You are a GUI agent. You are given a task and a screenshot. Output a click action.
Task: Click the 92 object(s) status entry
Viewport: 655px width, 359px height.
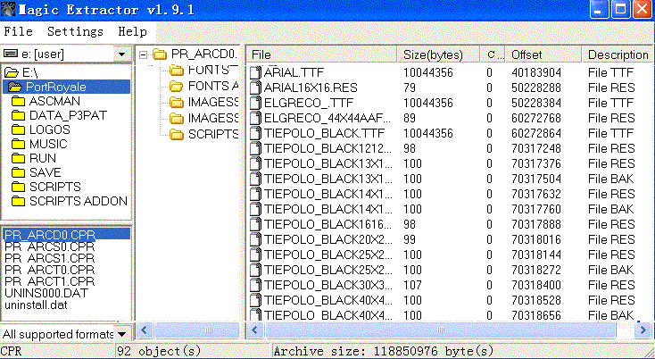[x=159, y=351]
